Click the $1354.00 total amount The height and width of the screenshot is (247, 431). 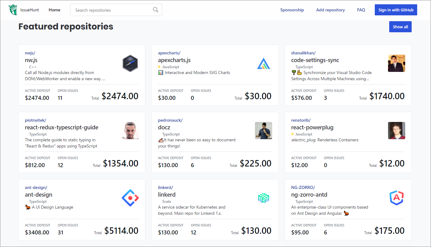(121, 163)
